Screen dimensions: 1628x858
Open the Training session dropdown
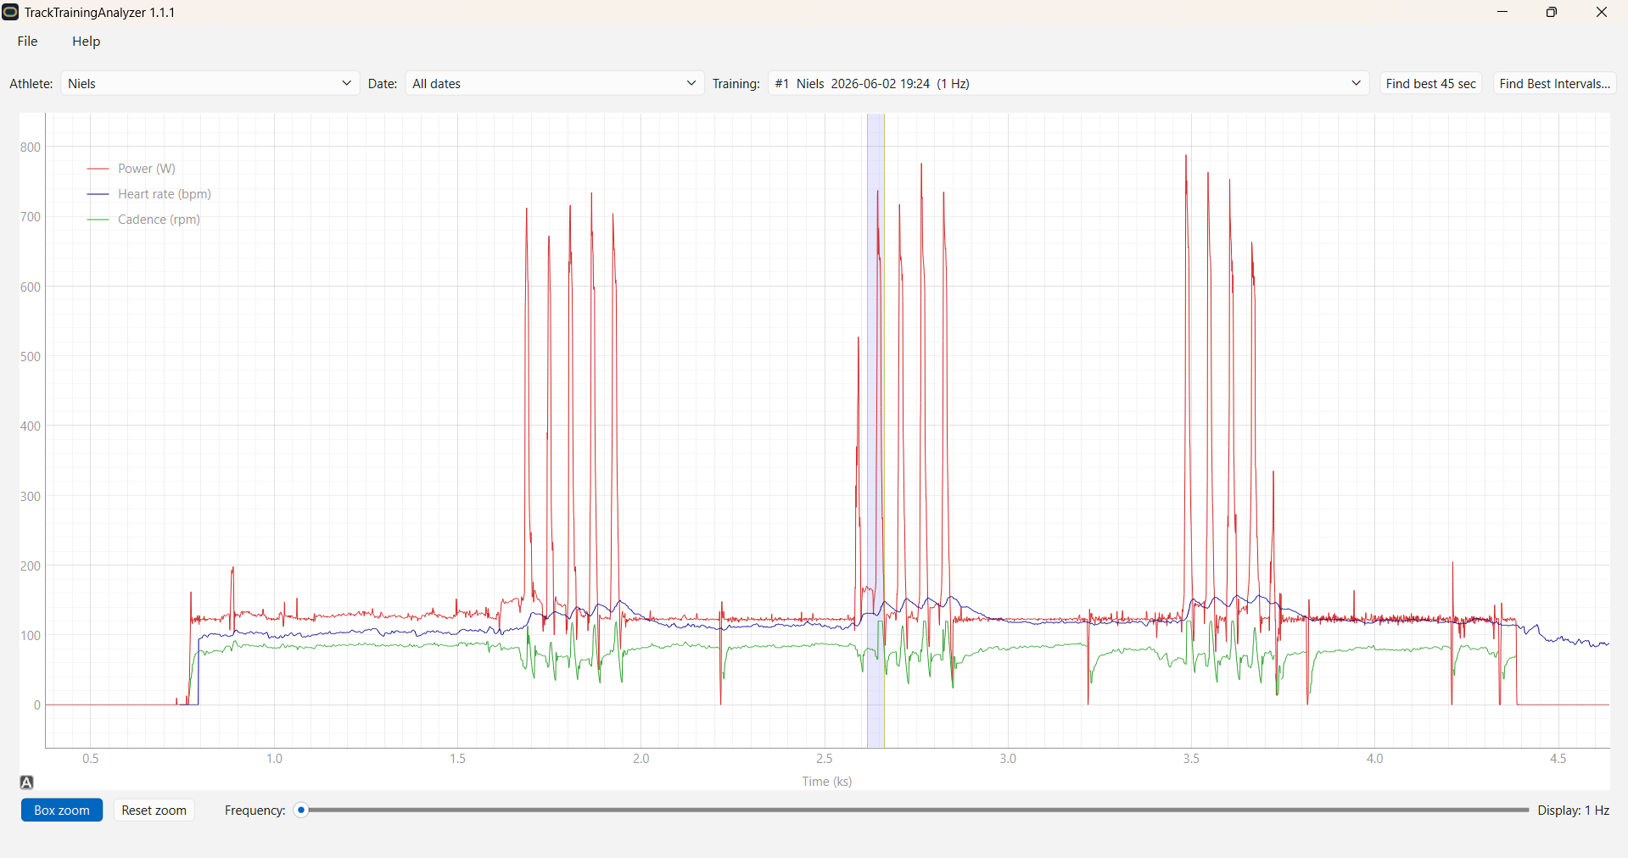click(1068, 83)
